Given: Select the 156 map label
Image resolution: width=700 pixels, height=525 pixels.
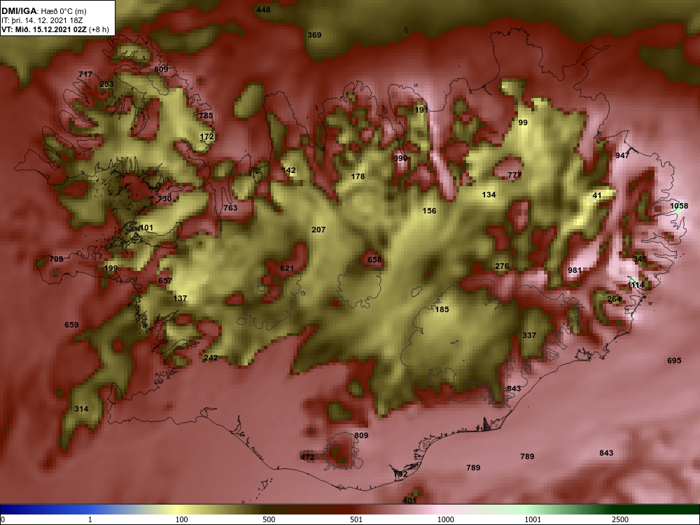Looking at the screenshot, I should 429,211.
